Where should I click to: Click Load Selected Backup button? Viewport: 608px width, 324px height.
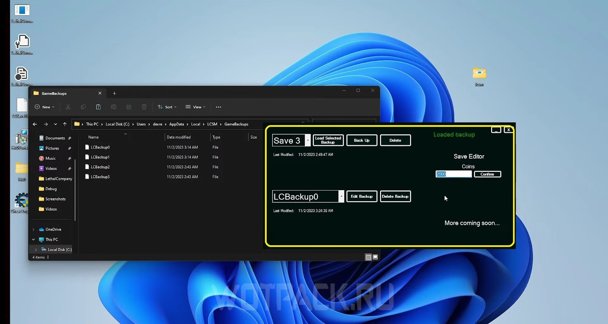point(328,140)
